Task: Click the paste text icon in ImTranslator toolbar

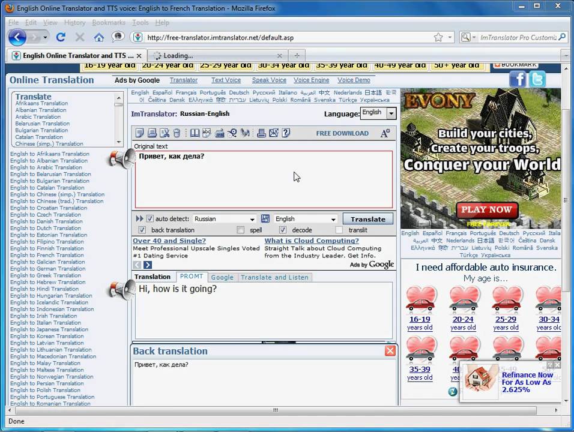Action: 153,133
